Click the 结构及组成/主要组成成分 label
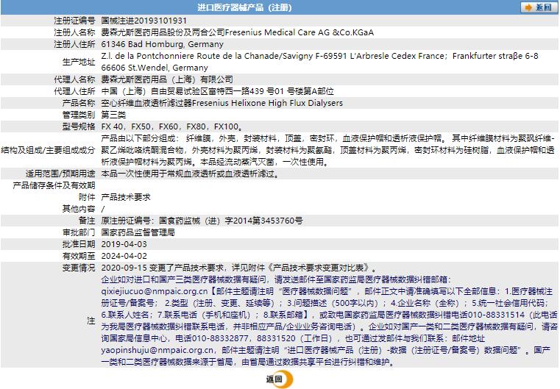 point(49,150)
